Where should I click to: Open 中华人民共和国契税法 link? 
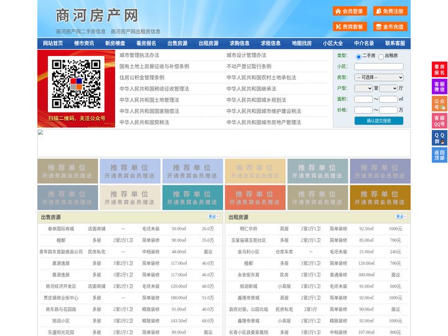(144, 123)
